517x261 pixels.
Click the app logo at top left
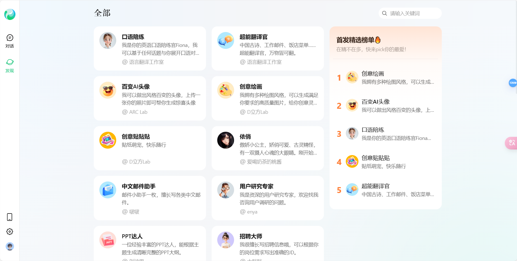click(10, 14)
